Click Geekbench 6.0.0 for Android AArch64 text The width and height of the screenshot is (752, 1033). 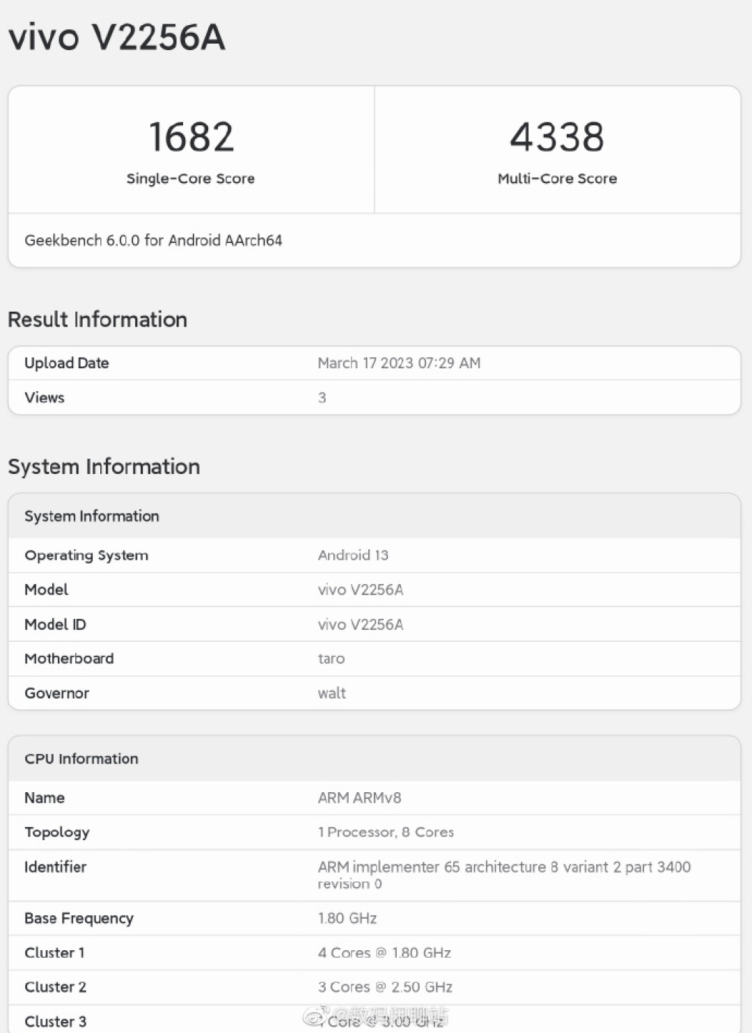coord(153,240)
